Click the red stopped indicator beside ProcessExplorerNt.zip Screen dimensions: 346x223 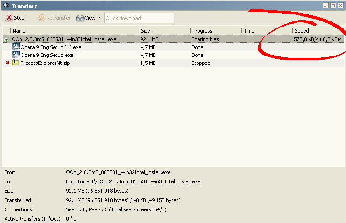coord(7,63)
